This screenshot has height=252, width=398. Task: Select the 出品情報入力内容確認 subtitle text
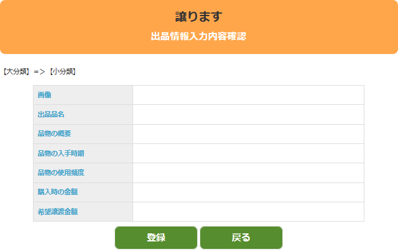199,37
